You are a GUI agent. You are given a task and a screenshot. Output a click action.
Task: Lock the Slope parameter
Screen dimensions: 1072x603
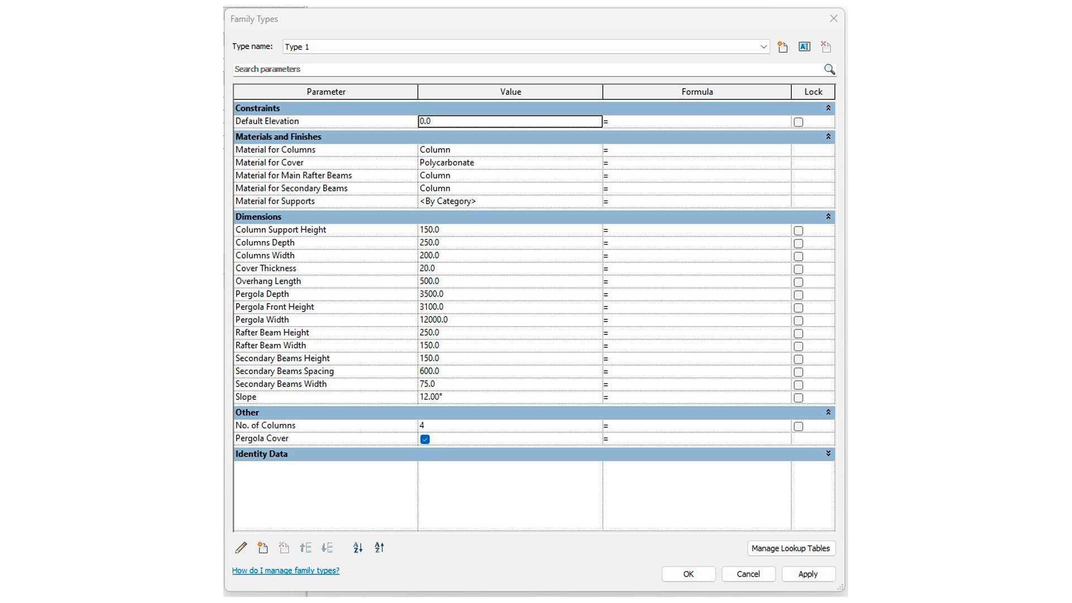tap(798, 398)
